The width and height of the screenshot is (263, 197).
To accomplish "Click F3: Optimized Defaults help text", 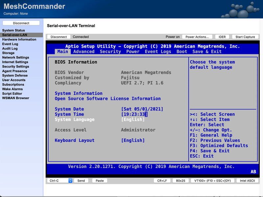I will [x=219, y=145].
